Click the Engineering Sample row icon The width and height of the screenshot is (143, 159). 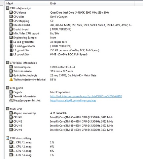click(x=11, y=37)
